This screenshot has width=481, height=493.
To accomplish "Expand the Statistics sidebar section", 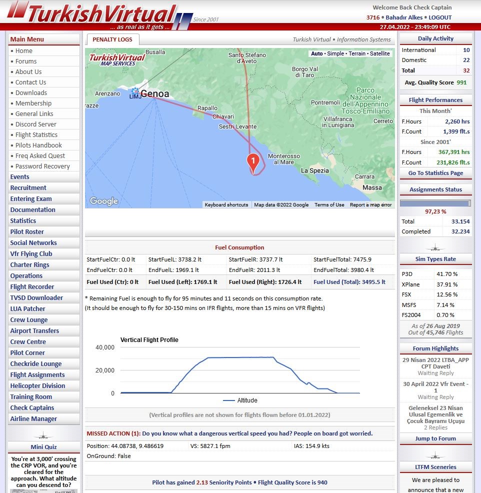I will [x=43, y=220].
